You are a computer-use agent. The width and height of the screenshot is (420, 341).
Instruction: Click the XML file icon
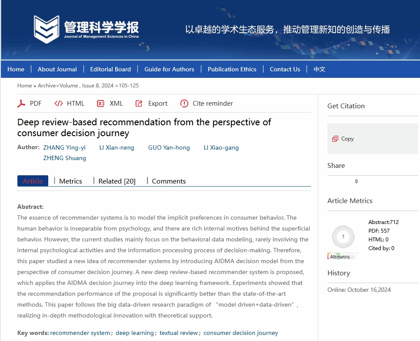[101, 104]
